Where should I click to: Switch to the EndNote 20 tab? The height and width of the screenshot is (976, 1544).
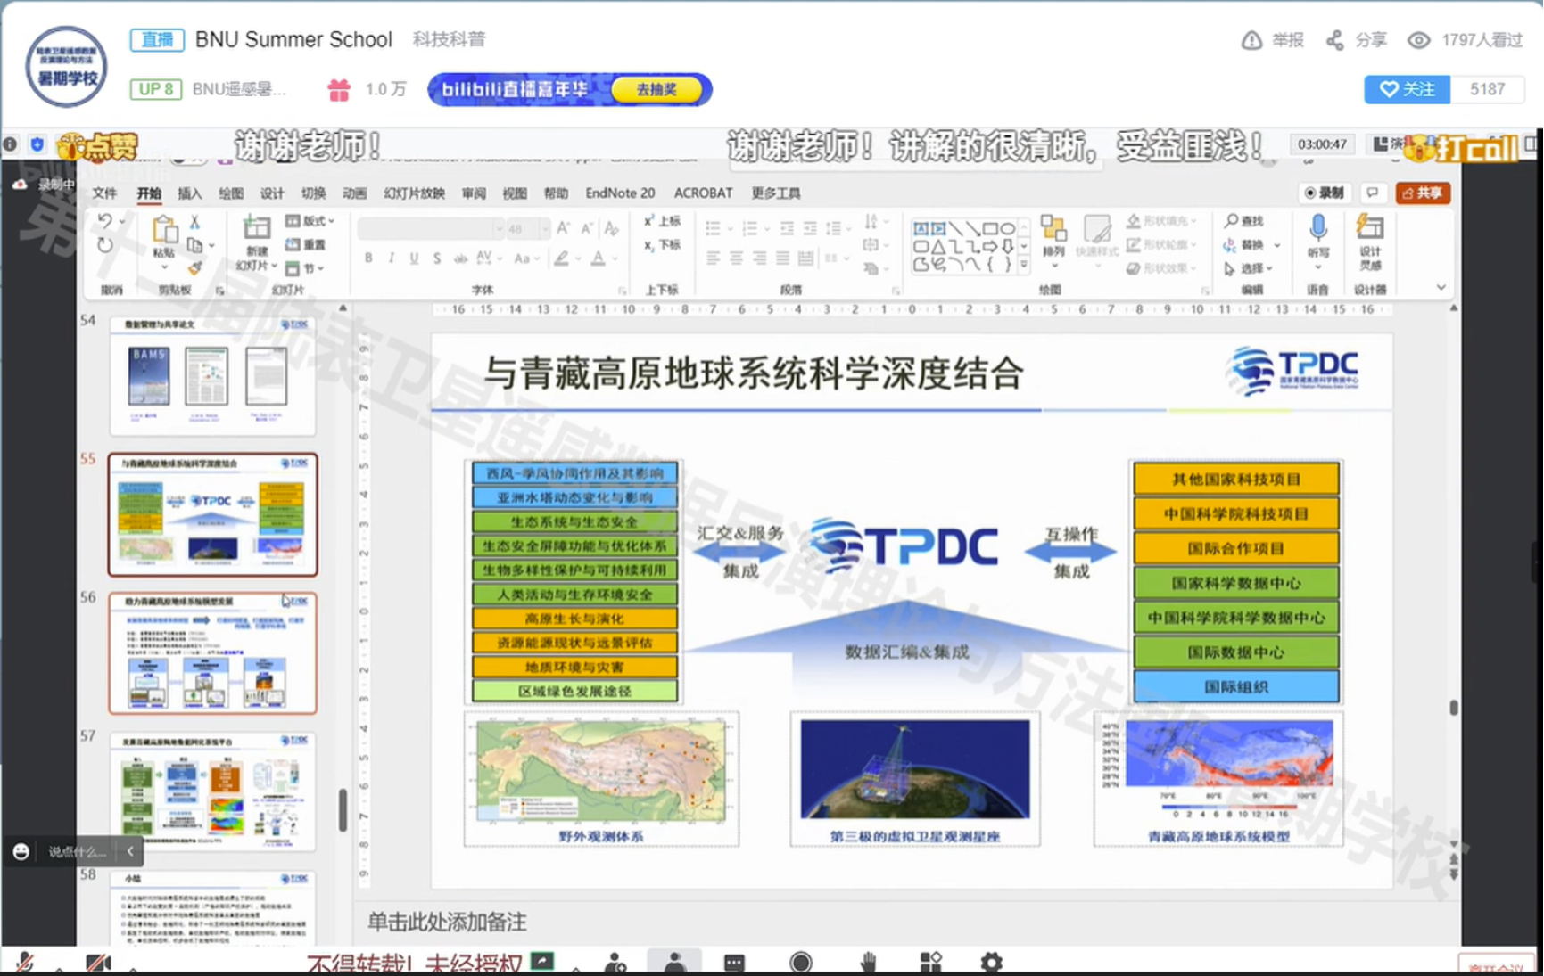620,193
